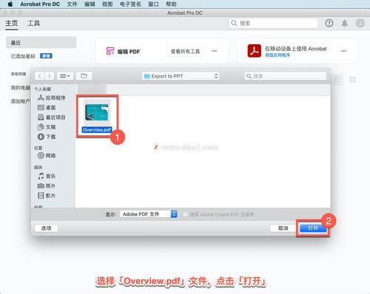Click the red Acrobat logo icon
The height and width of the screenshot is (294, 370).
coord(255,51)
